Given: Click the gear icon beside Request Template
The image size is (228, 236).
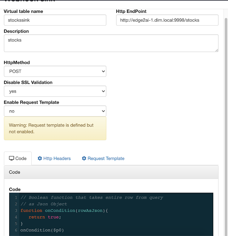Looking at the screenshot, I should pyautogui.click(x=84, y=158).
